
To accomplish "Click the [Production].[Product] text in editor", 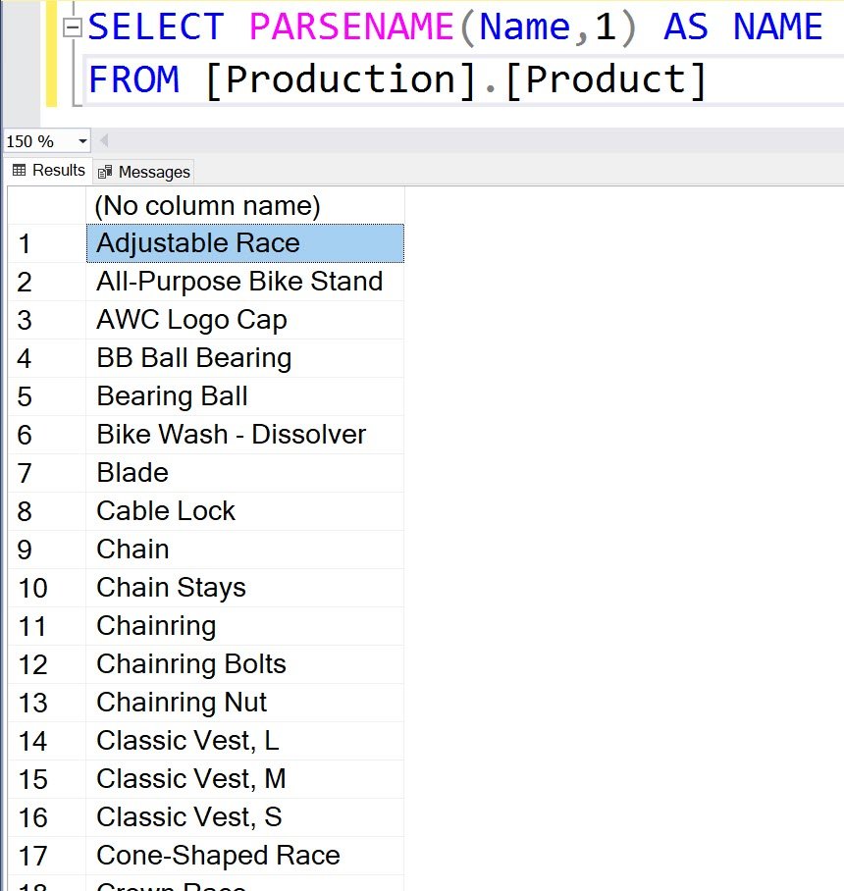I will click(x=455, y=79).
